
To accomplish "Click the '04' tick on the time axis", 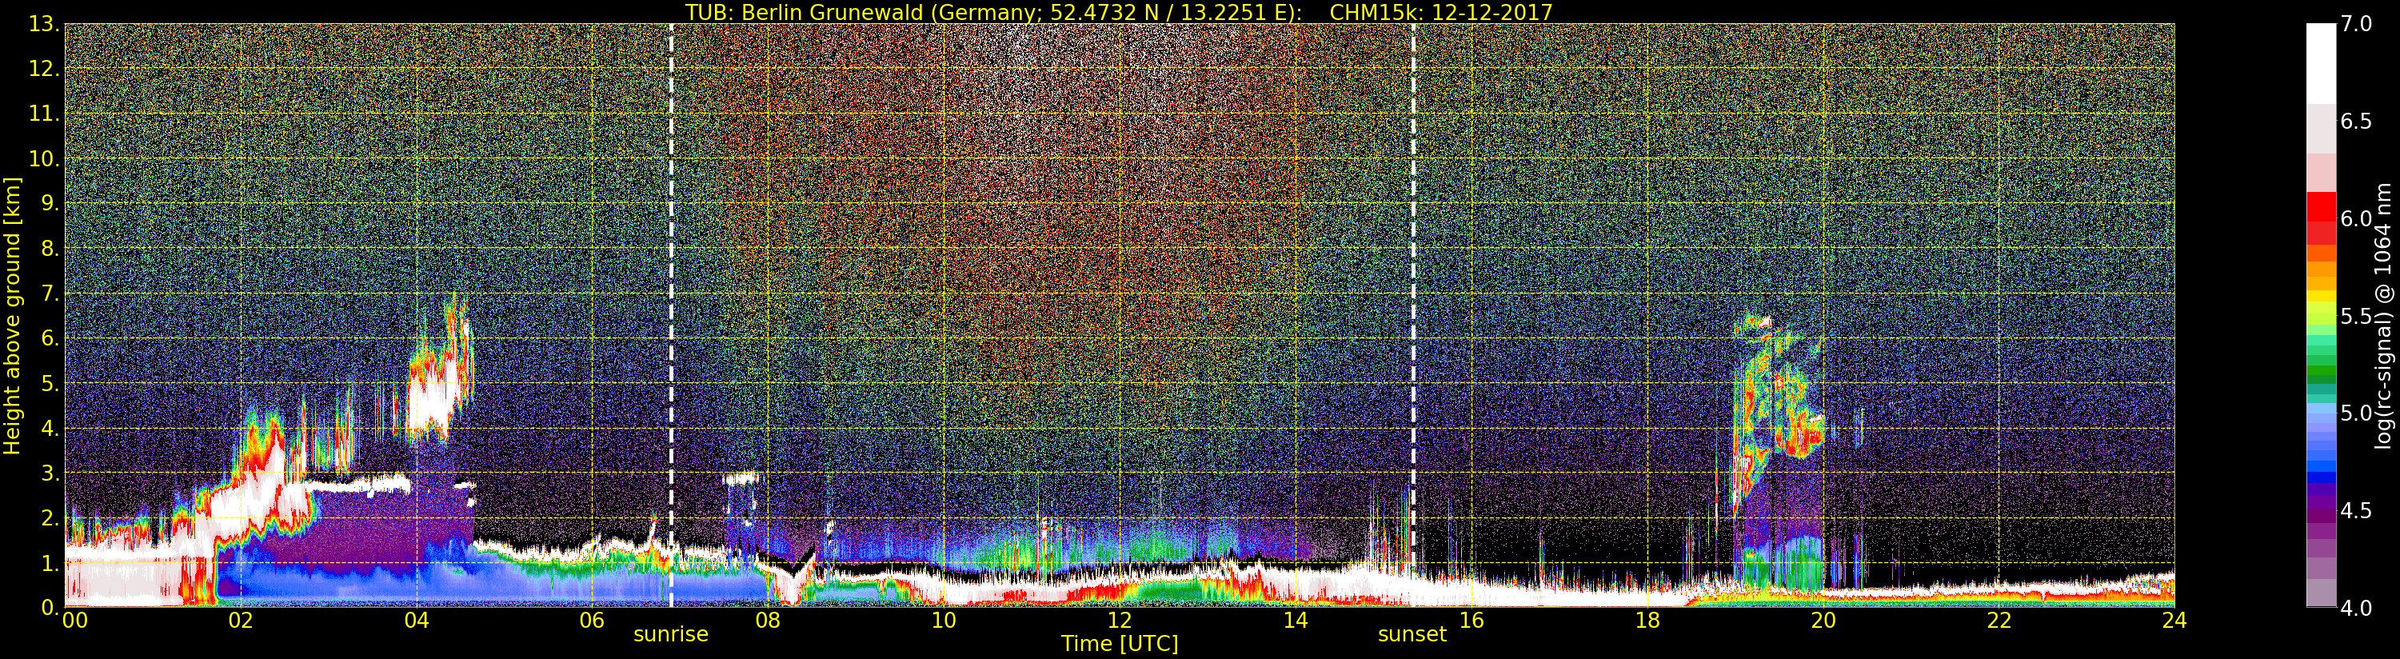I will (x=417, y=620).
